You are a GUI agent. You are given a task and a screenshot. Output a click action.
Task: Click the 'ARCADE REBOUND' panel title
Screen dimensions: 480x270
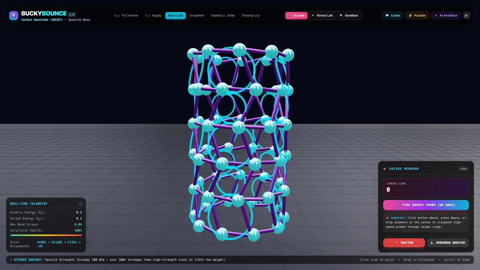[x=404, y=169]
